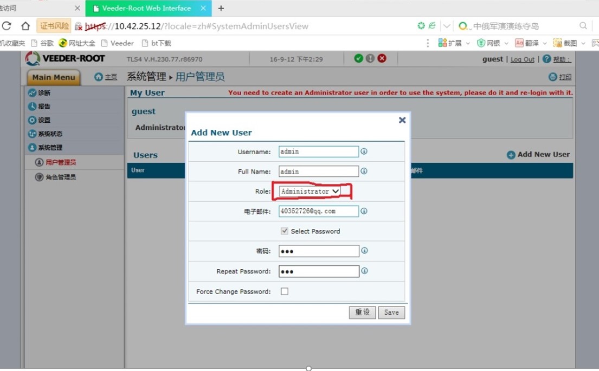Expand the 翻译 translate dropdown
Image resolution: width=599 pixels, height=371 pixels.
pos(544,43)
